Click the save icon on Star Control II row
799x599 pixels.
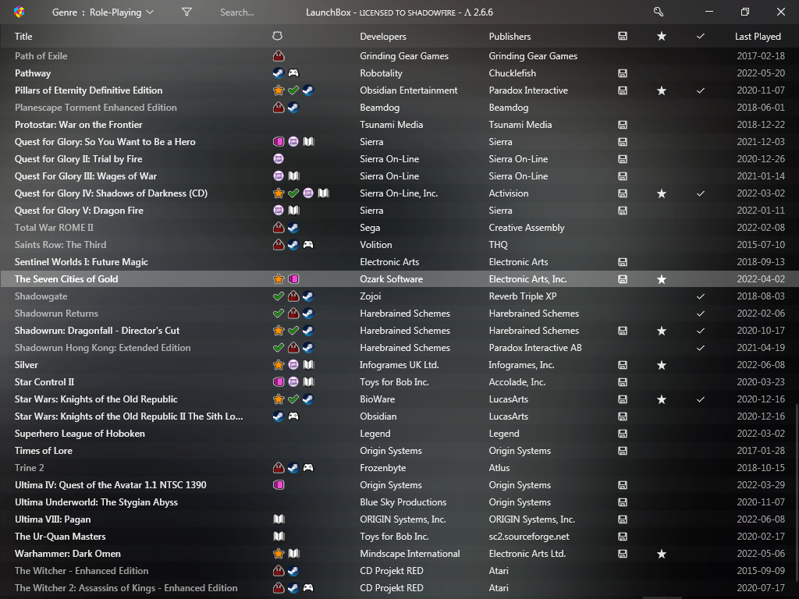622,382
